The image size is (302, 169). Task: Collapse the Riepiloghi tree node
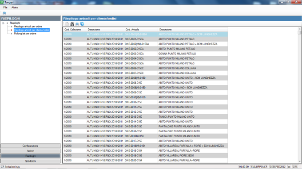click(x=3, y=23)
